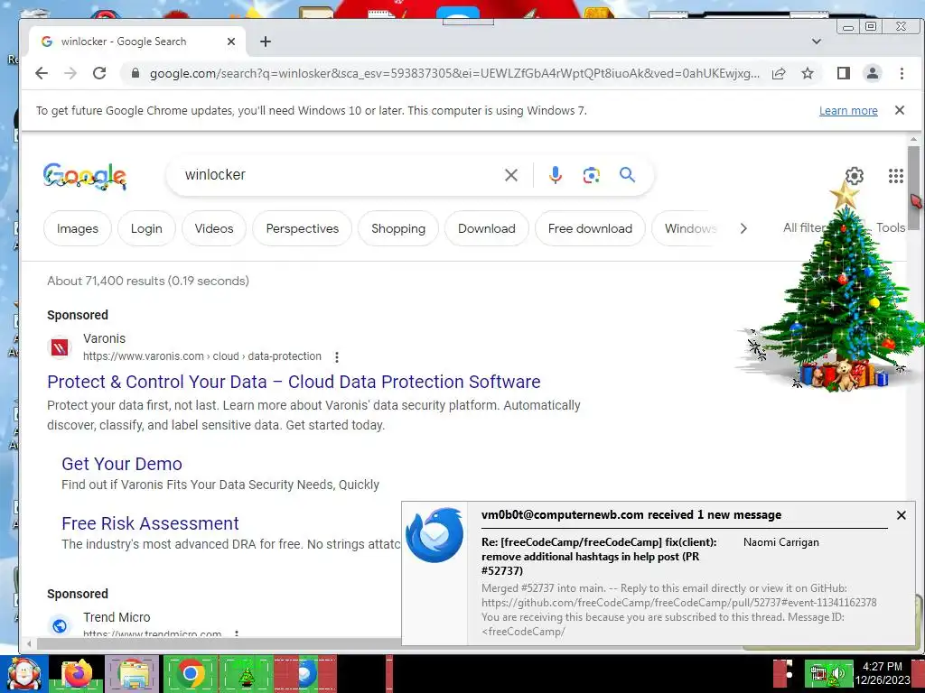
Task: Open Varonis ad options three dots
Action: (x=336, y=357)
